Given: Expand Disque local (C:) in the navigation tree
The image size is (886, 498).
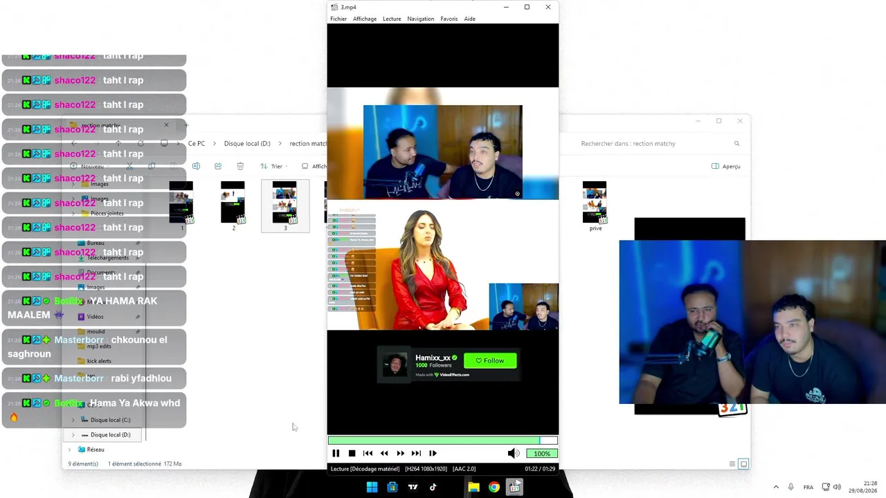Looking at the screenshot, I should [x=73, y=420].
